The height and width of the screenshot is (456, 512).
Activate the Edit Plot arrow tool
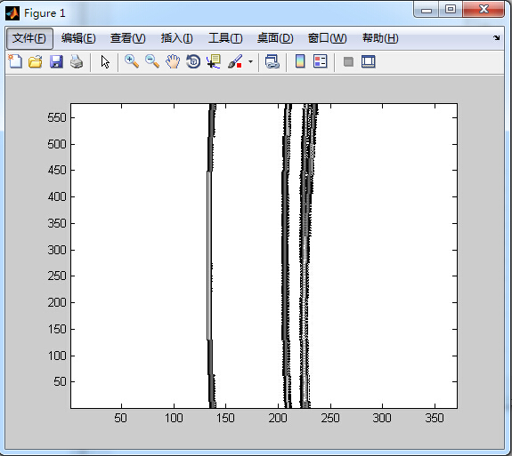coord(105,61)
